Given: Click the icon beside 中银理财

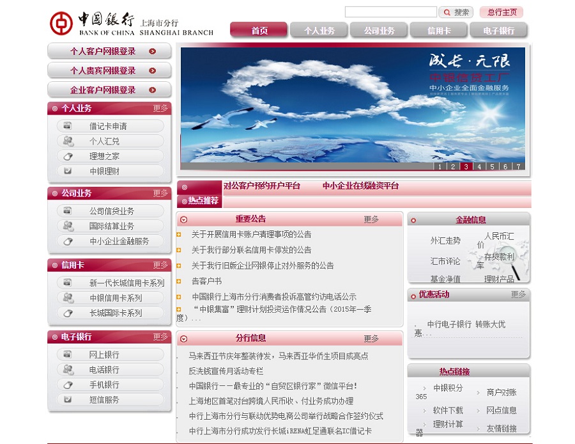Looking at the screenshot, I should point(68,171).
